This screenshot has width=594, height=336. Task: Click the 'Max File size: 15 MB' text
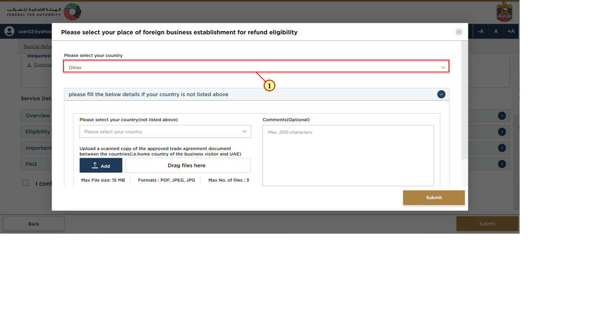pos(103,180)
